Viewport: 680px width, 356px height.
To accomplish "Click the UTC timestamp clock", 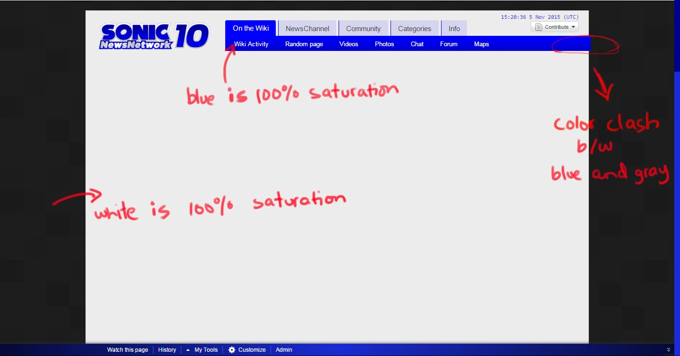I will coord(540,17).
